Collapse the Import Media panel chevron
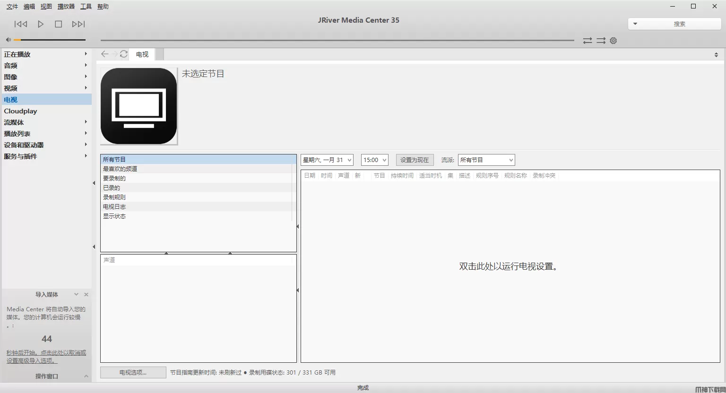This screenshot has height=393, width=726. (x=76, y=294)
